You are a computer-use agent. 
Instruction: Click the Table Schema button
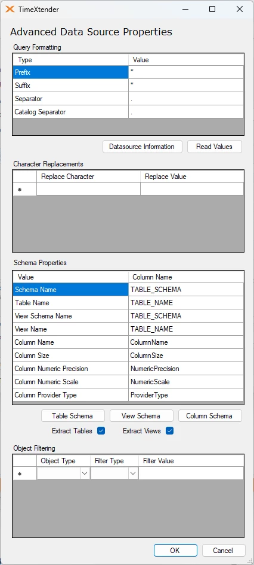point(73,416)
